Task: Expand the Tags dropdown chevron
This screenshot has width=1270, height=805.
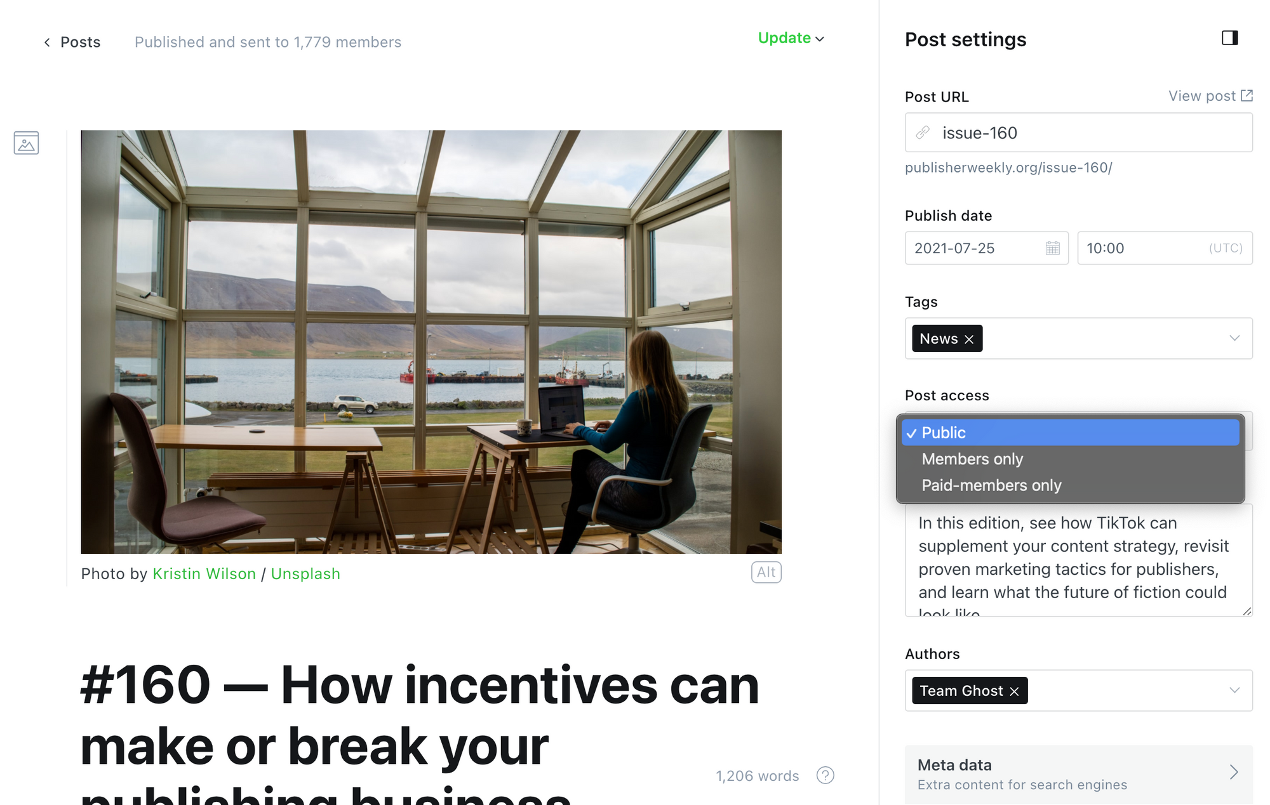Action: click(x=1234, y=338)
